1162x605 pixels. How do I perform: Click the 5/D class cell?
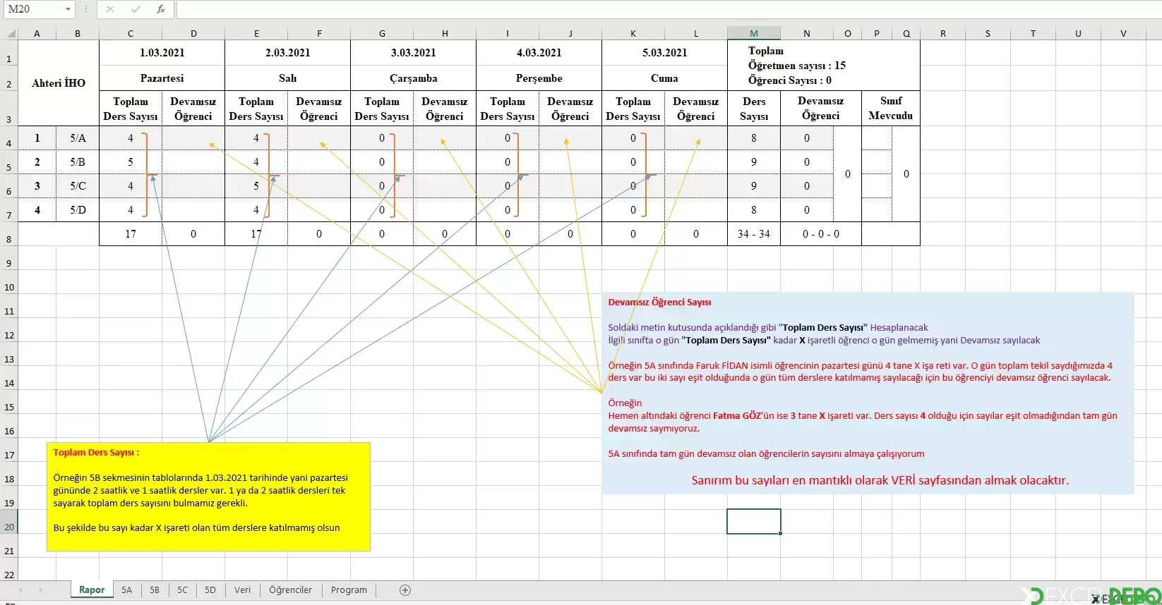pyautogui.click(x=78, y=210)
